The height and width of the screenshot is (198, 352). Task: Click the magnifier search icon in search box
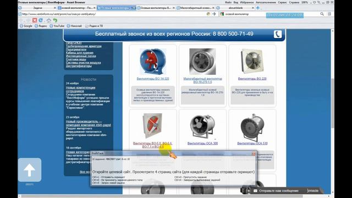pos(322,14)
